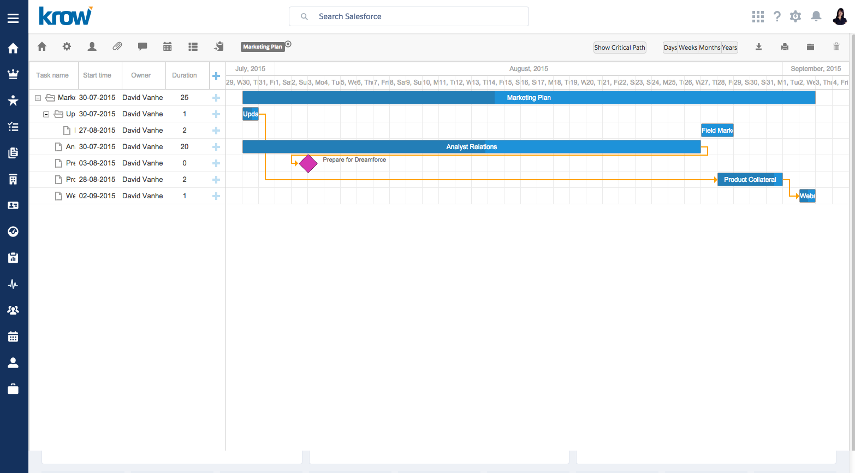This screenshot has width=855, height=473.
Task: Open the calendar view toolbar icon
Action: tap(168, 47)
